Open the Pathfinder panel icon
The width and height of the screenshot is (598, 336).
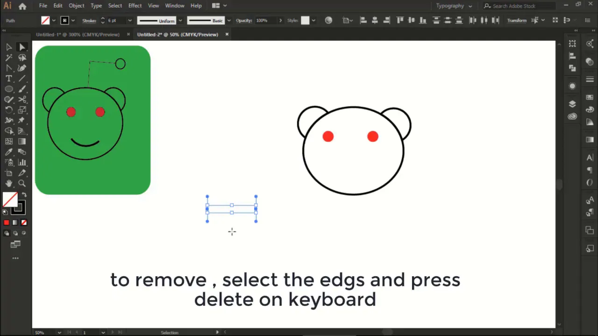pyautogui.click(x=573, y=68)
